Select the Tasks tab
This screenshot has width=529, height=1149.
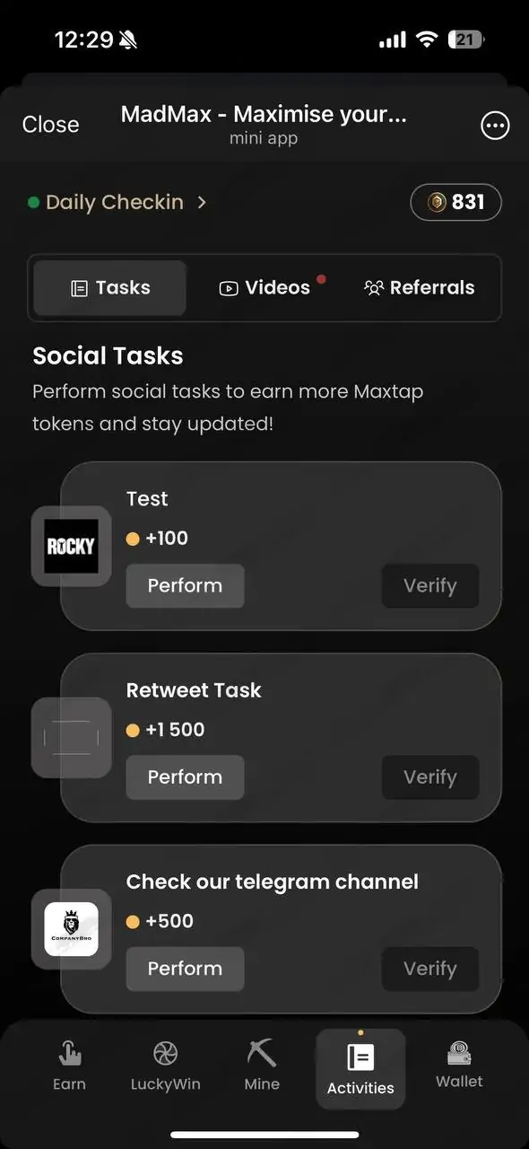tap(110, 288)
